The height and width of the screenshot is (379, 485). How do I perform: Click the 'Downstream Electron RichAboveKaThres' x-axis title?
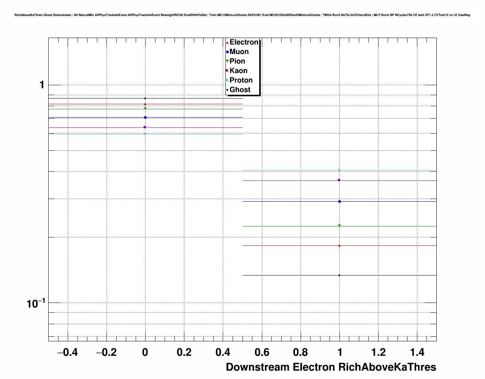coord(331,367)
